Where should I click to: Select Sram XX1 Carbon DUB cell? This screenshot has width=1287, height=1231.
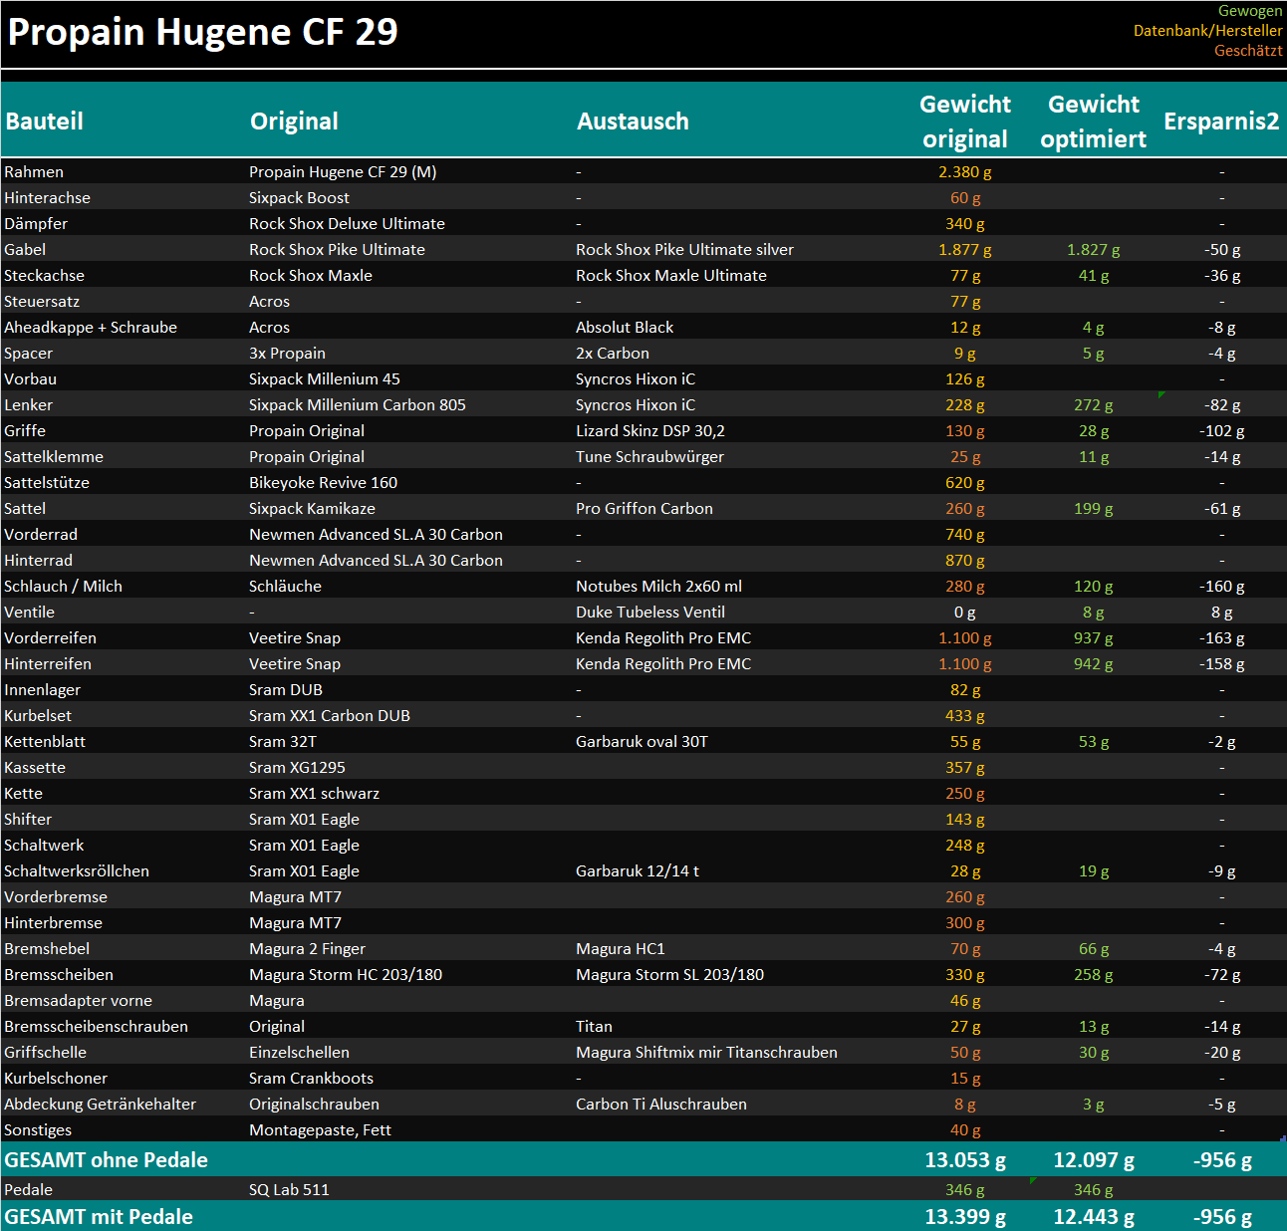pyautogui.click(x=330, y=716)
